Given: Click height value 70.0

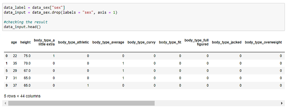Looking at the screenshot, I should 27,63.
